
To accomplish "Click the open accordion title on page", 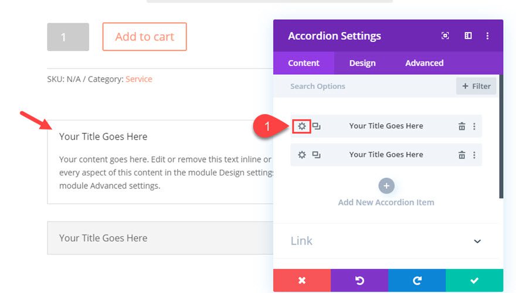I will [103, 136].
